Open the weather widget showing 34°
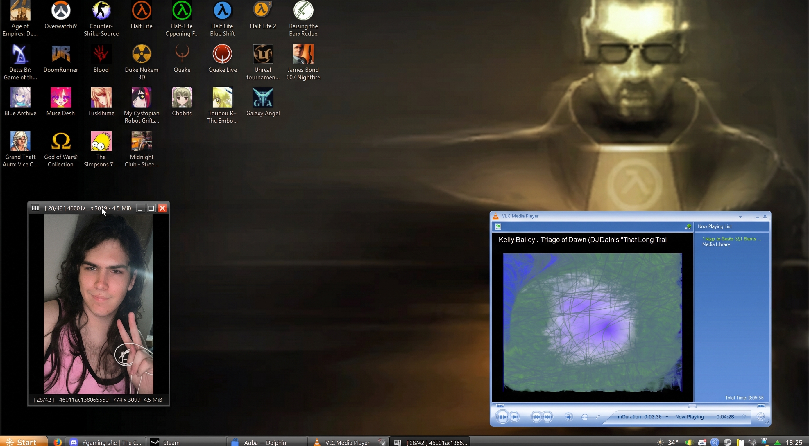Viewport: 809px width, 446px height. click(668, 442)
